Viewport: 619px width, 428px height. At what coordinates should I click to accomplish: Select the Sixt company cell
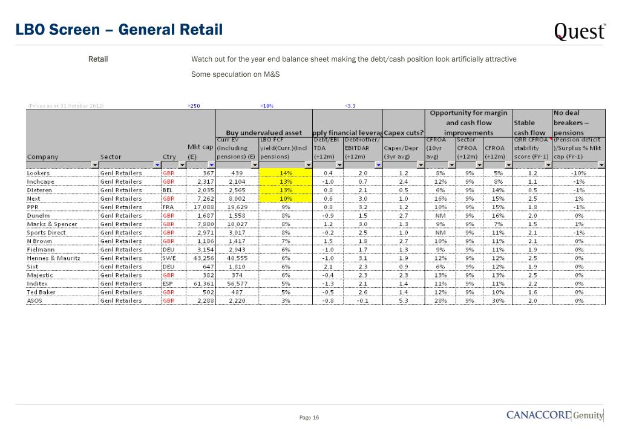62,267
